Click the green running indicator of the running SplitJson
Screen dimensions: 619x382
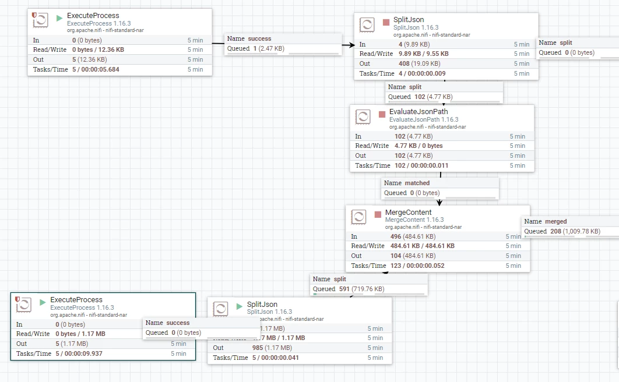239,306
